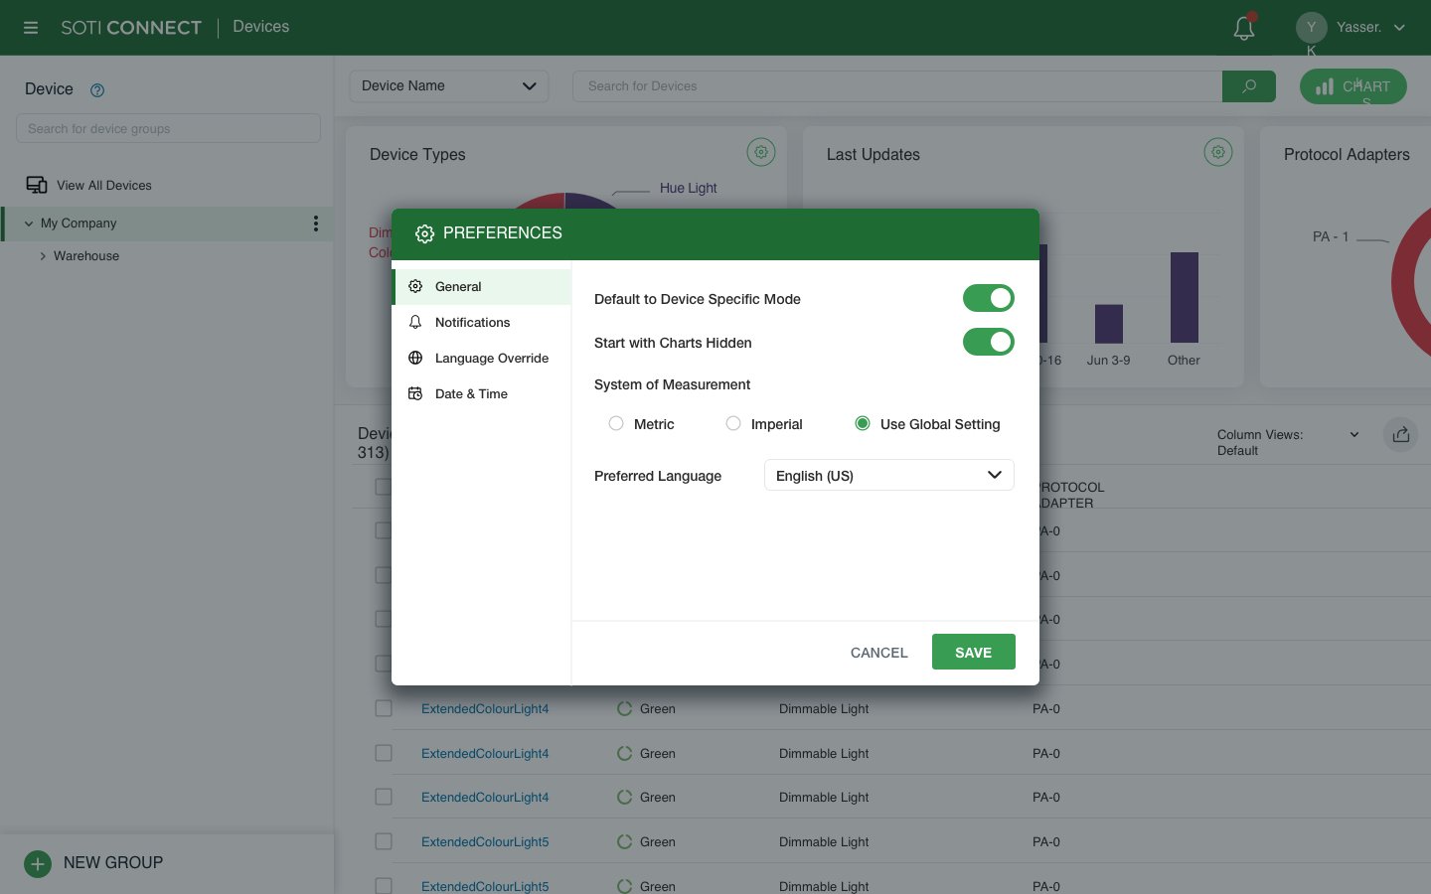Open the Column Views dropdown

[1288, 442]
